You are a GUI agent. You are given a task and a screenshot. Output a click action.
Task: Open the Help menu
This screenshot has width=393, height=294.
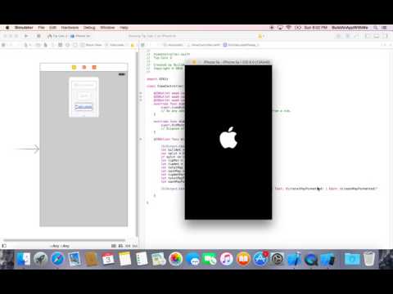[124, 28]
